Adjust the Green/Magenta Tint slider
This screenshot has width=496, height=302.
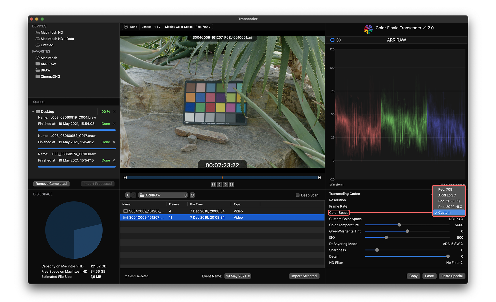tap(407, 231)
